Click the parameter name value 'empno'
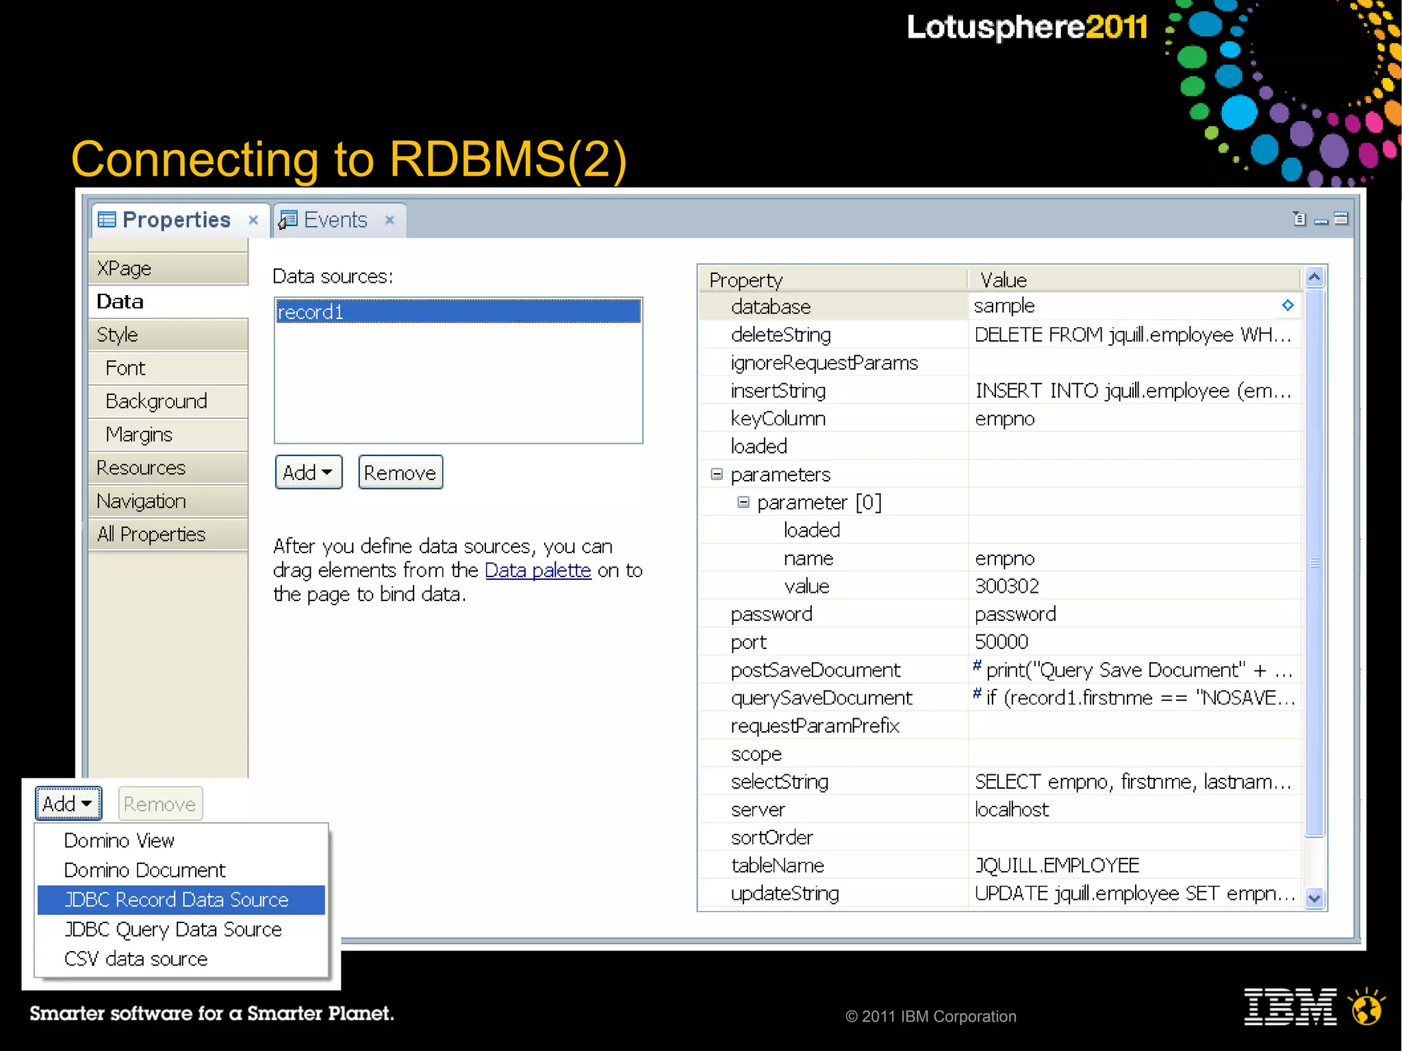Image resolution: width=1402 pixels, height=1051 pixels. click(x=1004, y=559)
